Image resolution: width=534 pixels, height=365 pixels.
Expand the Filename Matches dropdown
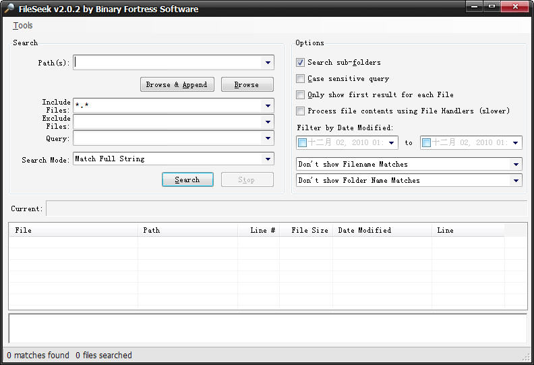pos(516,165)
